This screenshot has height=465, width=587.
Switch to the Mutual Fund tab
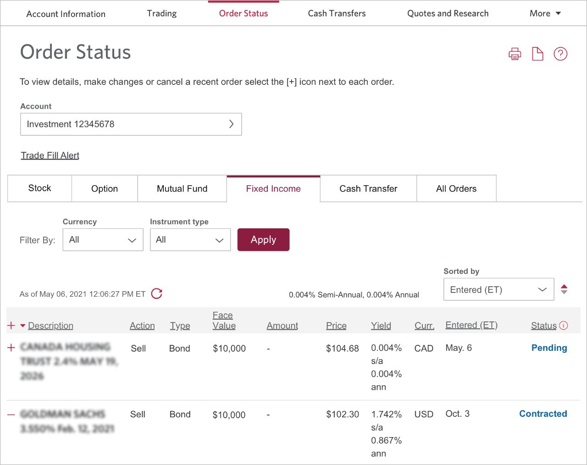coord(182,188)
